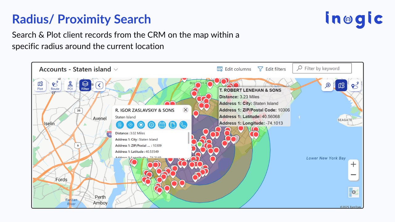Click the R. IGOR ZASLAVSKIY & SONS title
Viewport: 395px width, 222px height.
(x=145, y=110)
